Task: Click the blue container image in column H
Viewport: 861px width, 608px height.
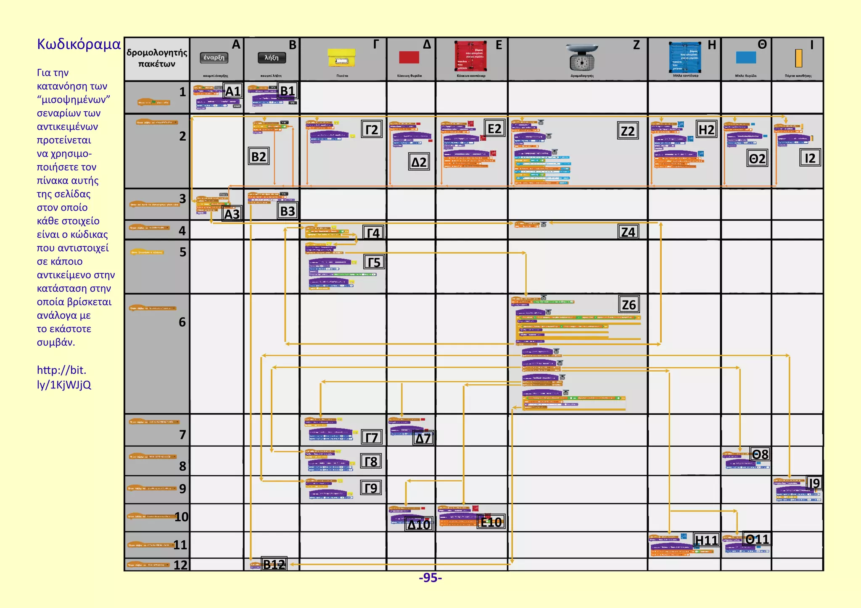Action: (685, 57)
